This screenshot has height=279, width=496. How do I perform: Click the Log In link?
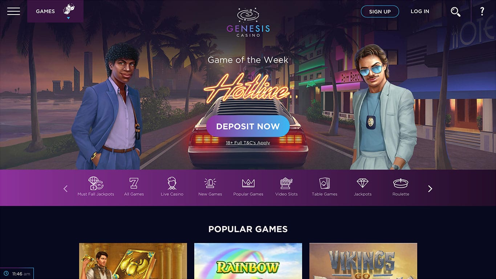pos(420,11)
